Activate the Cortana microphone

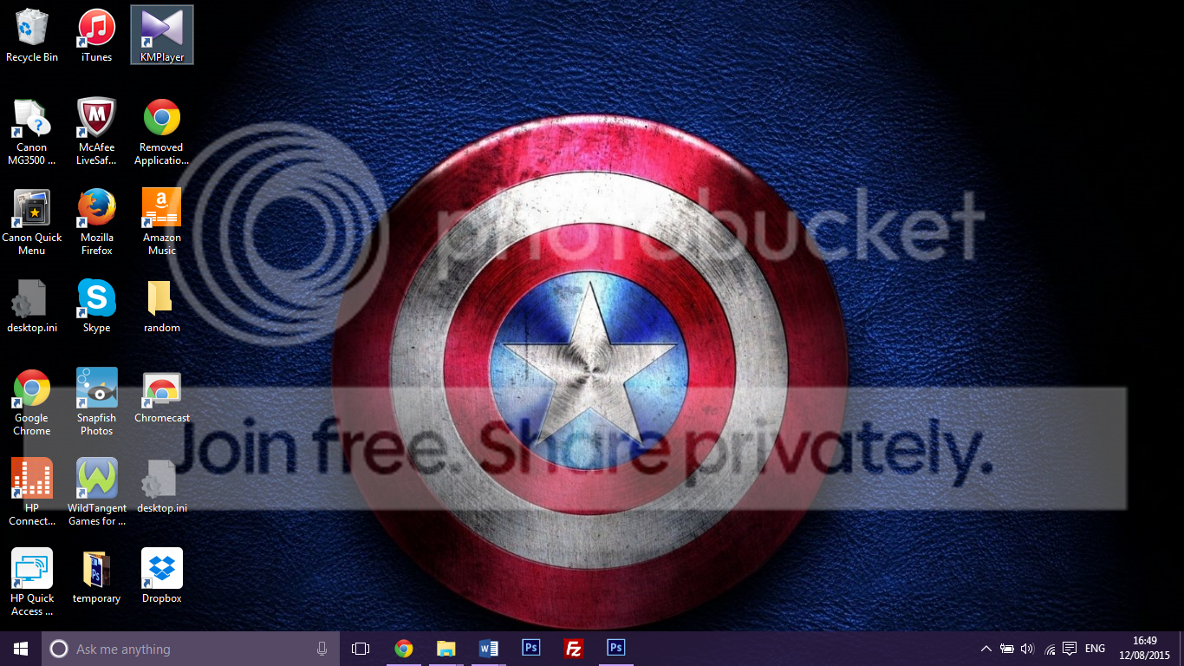(x=322, y=649)
